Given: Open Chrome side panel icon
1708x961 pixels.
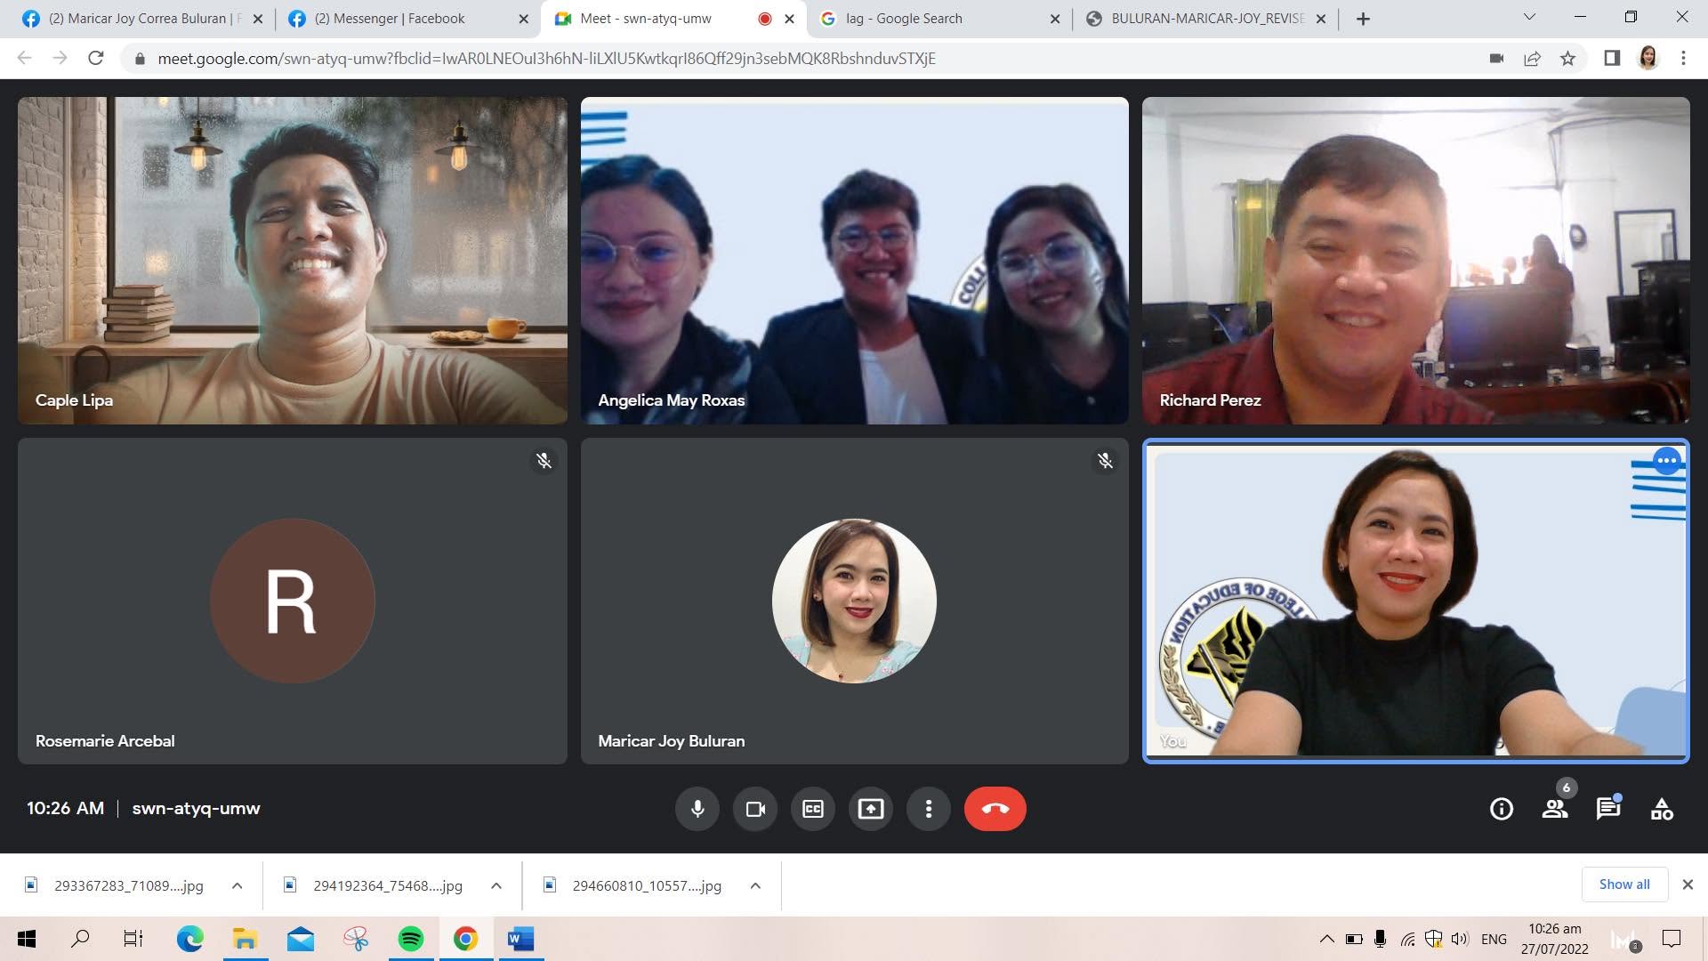Looking at the screenshot, I should tap(1612, 59).
